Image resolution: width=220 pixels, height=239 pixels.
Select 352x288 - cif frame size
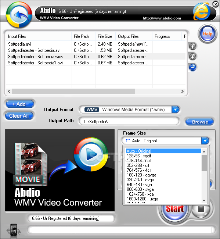[x=163, y=165]
